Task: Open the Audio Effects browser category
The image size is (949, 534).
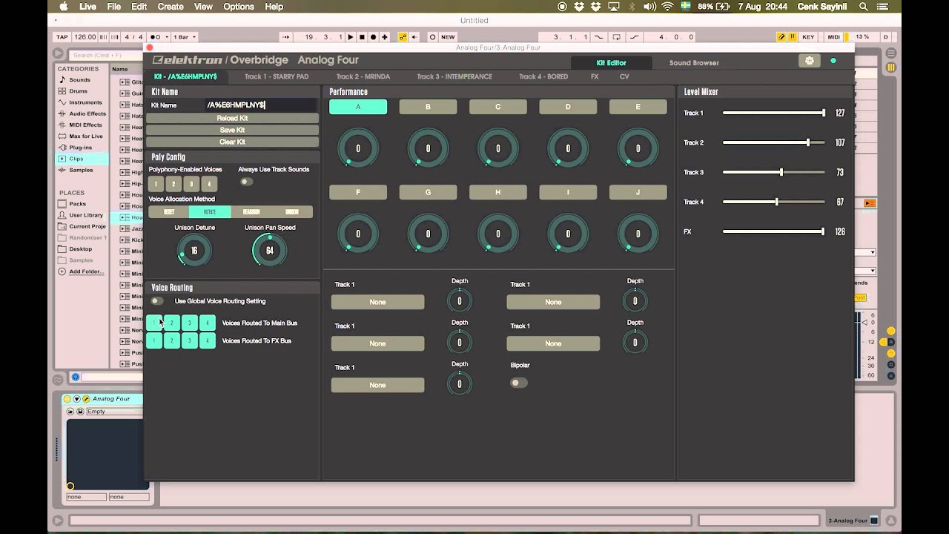Action: (87, 113)
